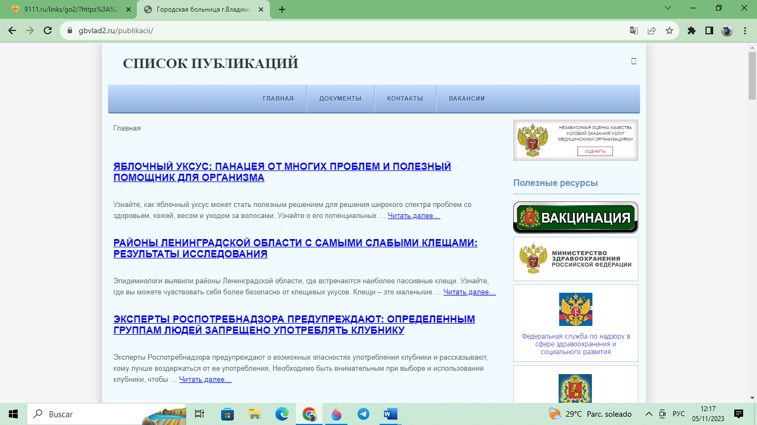
Task: Open the Chrome profile avatar
Action: tap(727, 30)
